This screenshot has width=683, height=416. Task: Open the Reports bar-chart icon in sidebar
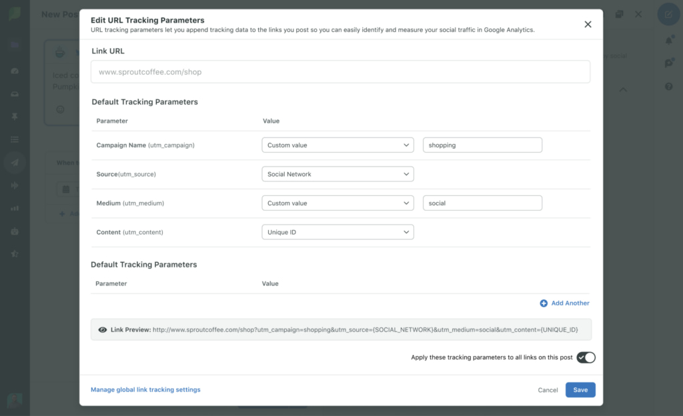pos(15,209)
